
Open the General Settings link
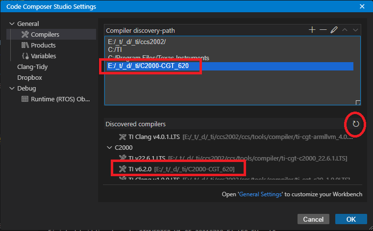[260, 194]
